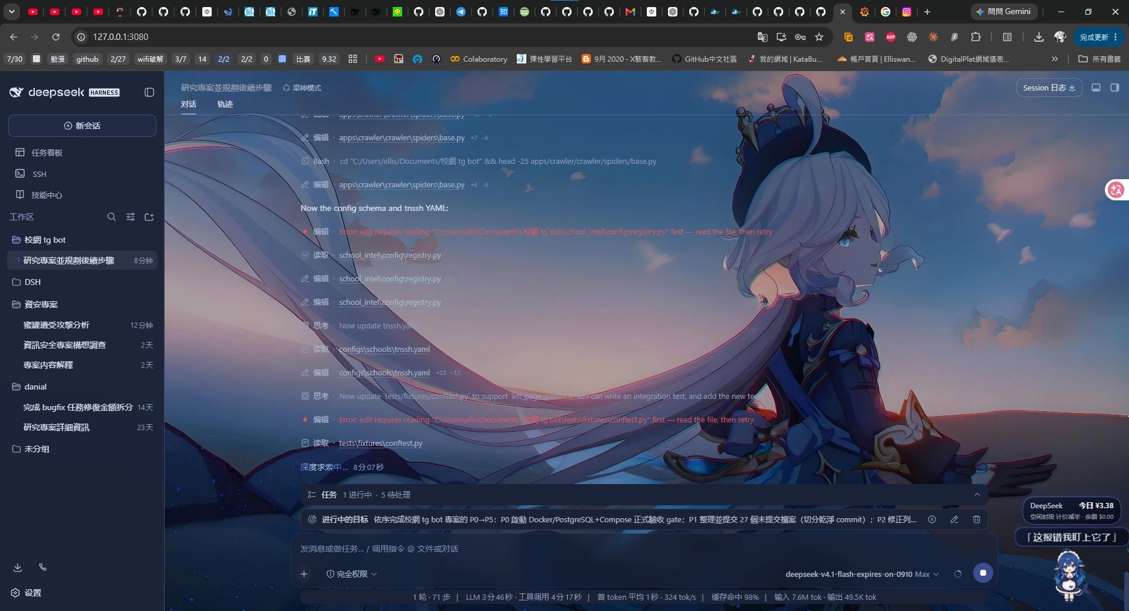The height and width of the screenshot is (611, 1129).
Task: Switch to the 对话 tab
Action: pyautogui.click(x=189, y=104)
